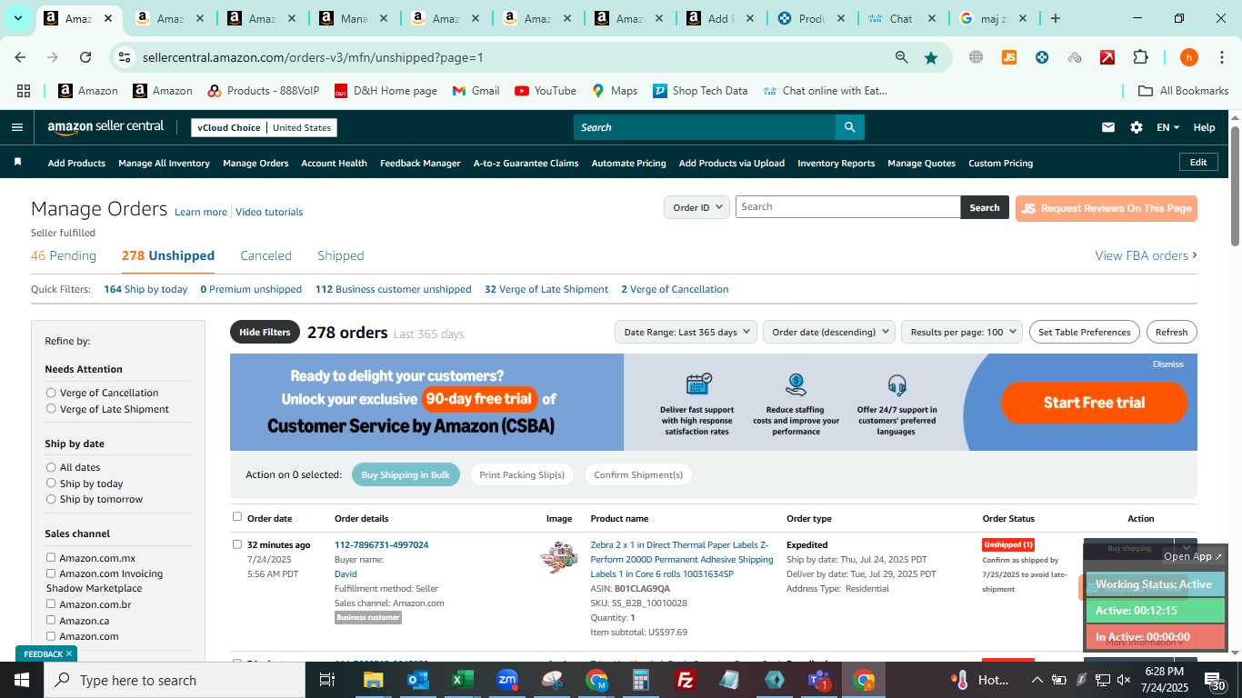
Task: Reload the page with browser refresh icon
Action: pyautogui.click(x=85, y=57)
